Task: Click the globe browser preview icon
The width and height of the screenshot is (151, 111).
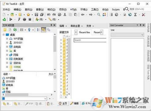Action: coord(130,15)
